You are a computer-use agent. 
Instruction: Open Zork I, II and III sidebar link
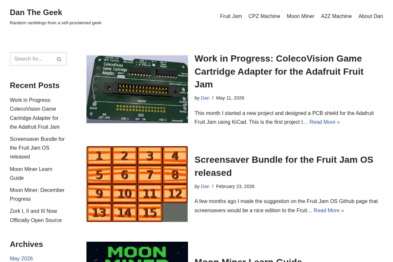(36, 215)
